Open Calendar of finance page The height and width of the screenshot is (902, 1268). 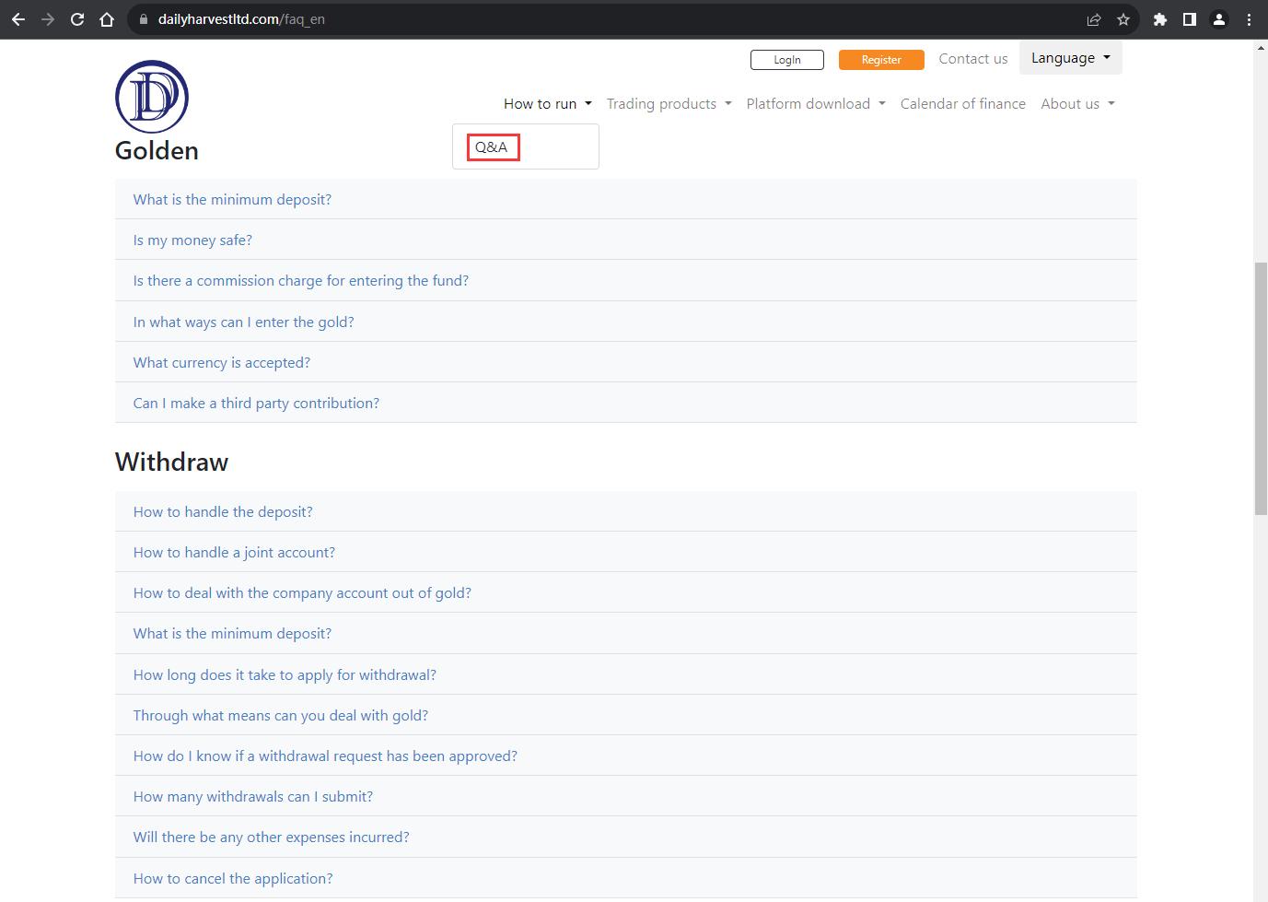963,104
